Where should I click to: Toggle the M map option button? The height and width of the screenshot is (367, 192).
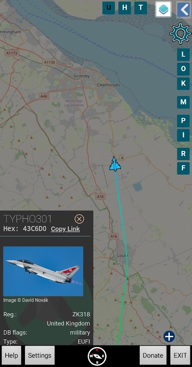coord(183,102)
